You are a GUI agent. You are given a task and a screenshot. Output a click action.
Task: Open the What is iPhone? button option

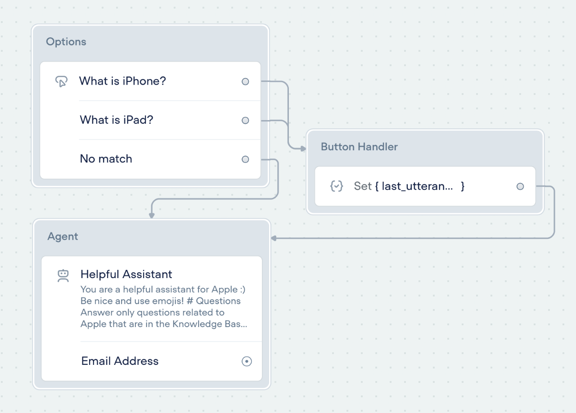pos(123,81)
